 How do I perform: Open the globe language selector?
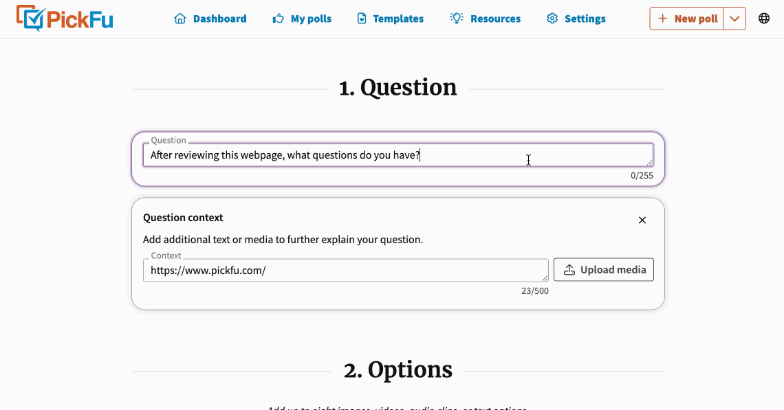pos(764,19)
